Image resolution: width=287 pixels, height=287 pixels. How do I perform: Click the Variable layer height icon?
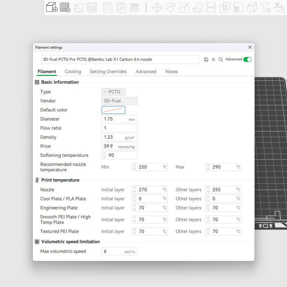134,7
